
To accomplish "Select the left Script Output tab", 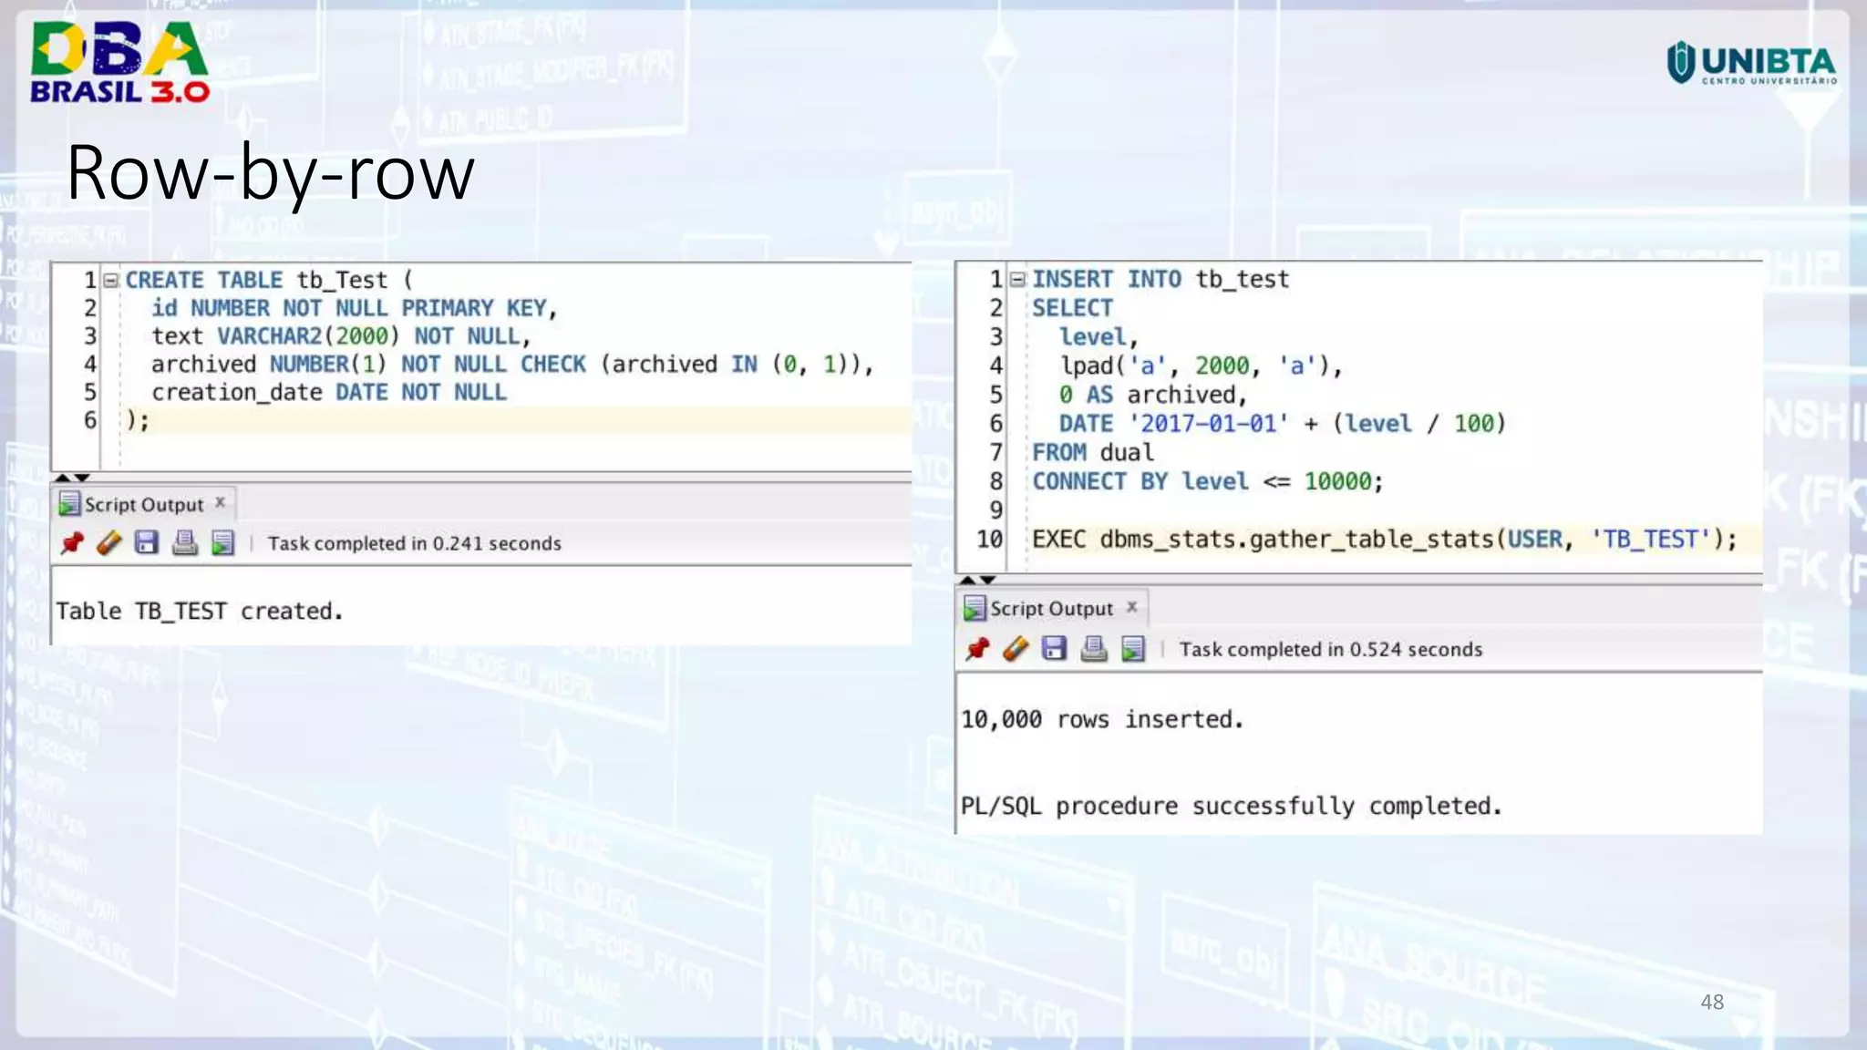I will pyautogui.click(x=143, y=504).
